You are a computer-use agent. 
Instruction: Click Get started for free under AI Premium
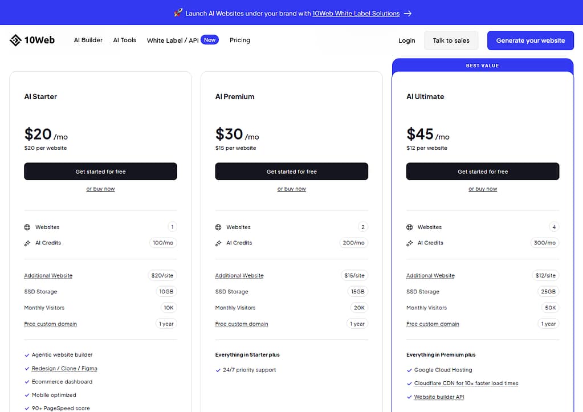(292, 172)
